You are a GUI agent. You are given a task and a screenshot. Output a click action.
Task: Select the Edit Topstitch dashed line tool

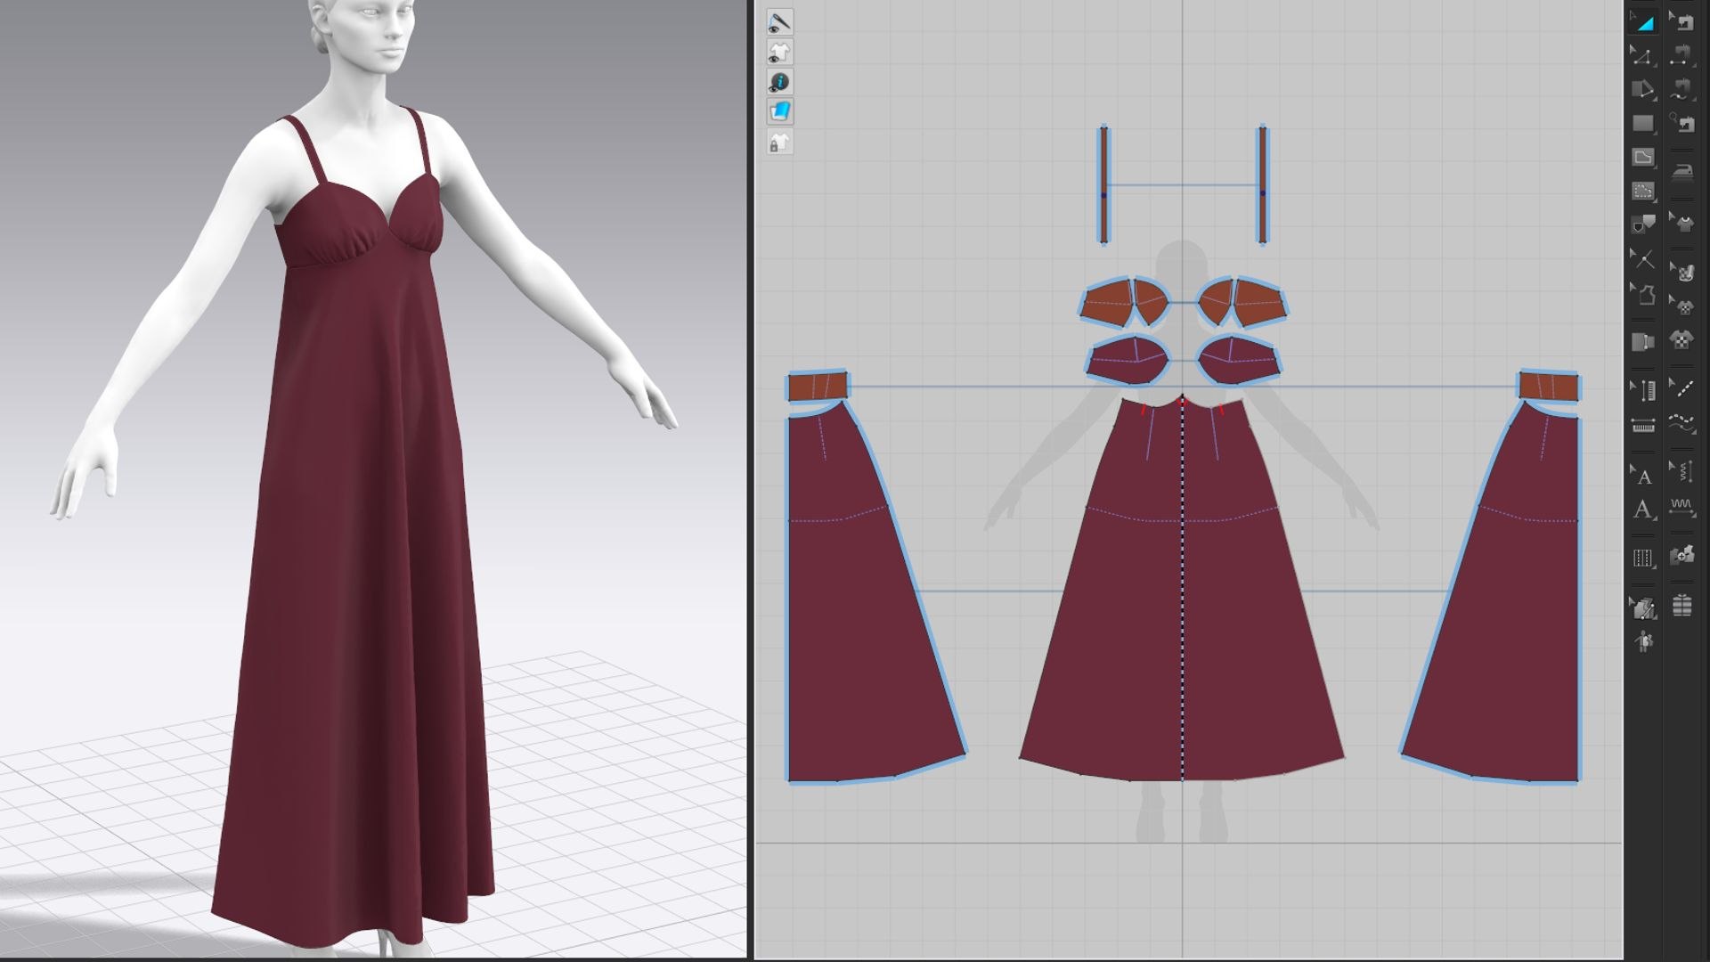(x=1681, y=387)
